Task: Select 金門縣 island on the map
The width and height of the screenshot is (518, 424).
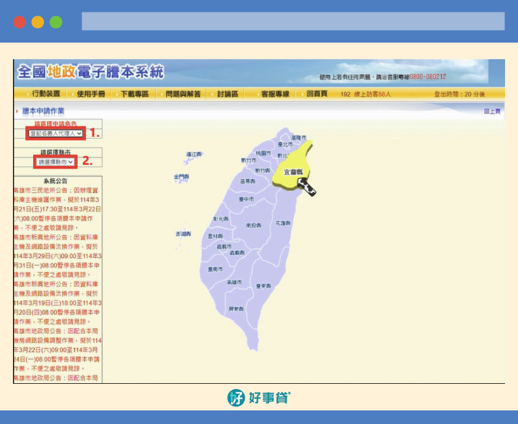Action: pos(181,176)
